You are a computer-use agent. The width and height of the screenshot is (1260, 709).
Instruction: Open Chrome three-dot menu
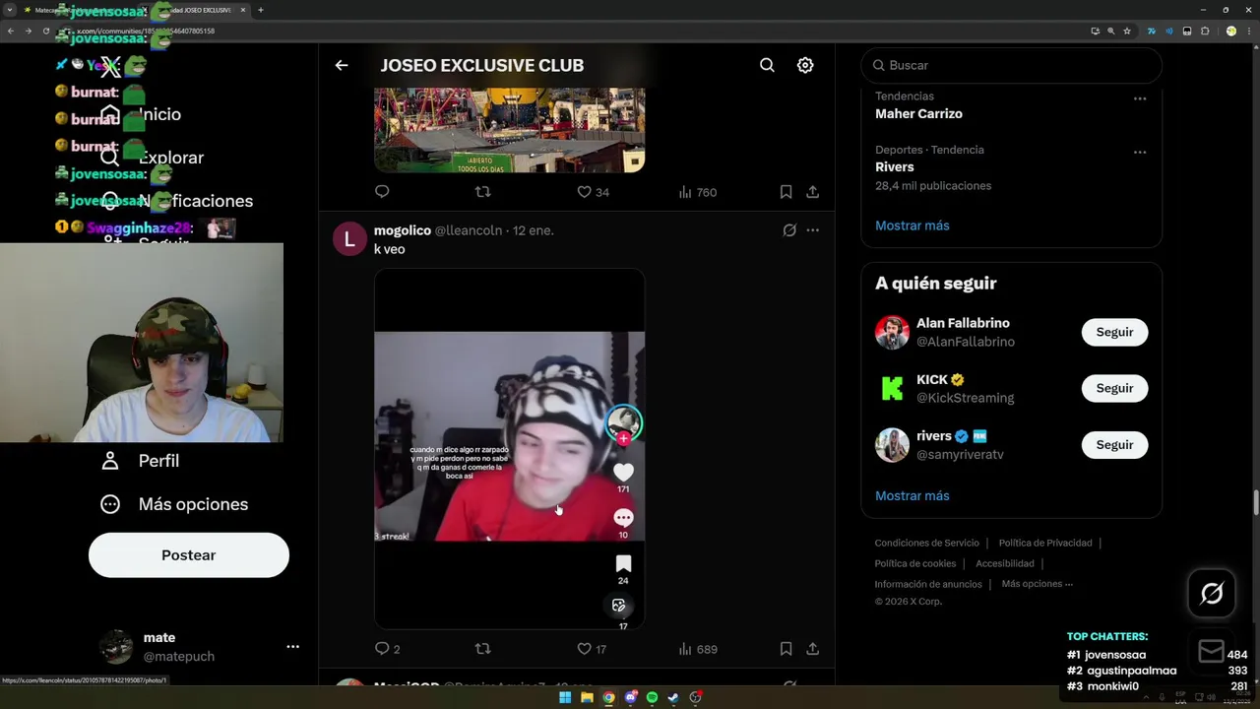point(1247,31)
